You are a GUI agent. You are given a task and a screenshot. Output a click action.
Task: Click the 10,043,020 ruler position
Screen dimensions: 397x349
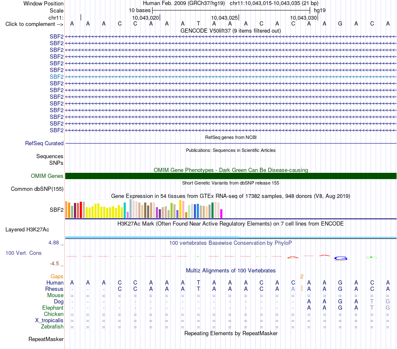point(145,18)
